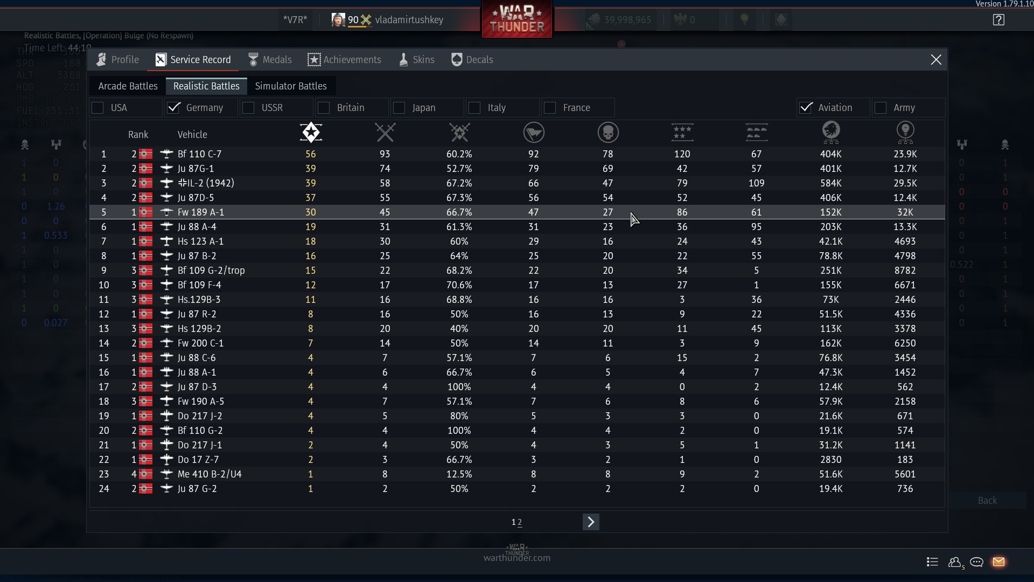Click the 584K earnings value for IL-2
The image size is (1034, 582).
click(830, 183)
